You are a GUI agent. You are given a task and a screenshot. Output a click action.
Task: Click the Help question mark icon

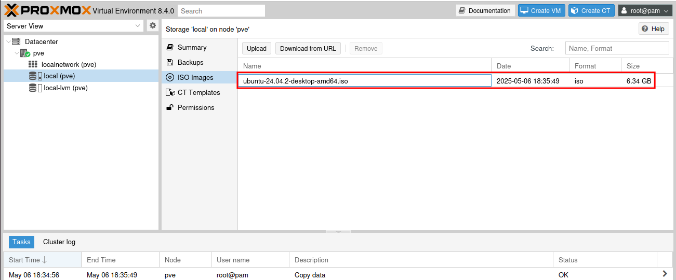[645, 29]
